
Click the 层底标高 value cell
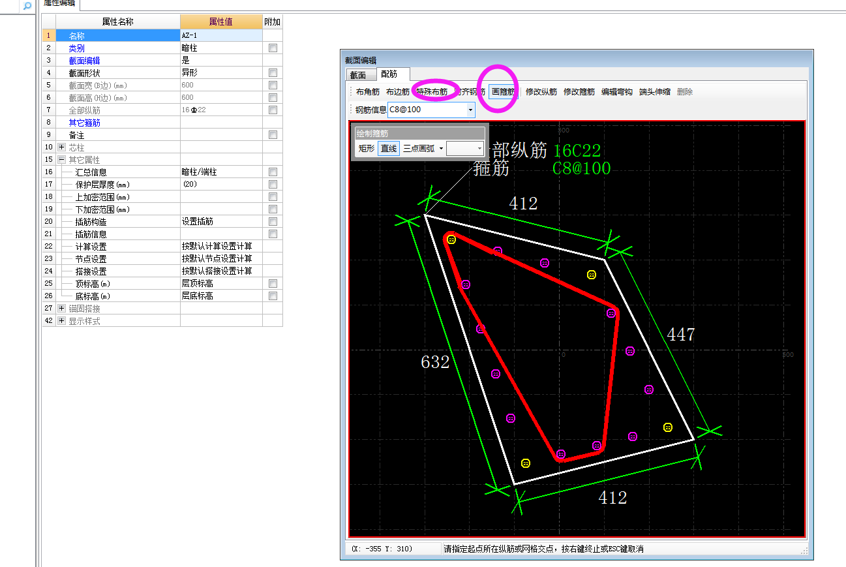(x=221, y=296)
